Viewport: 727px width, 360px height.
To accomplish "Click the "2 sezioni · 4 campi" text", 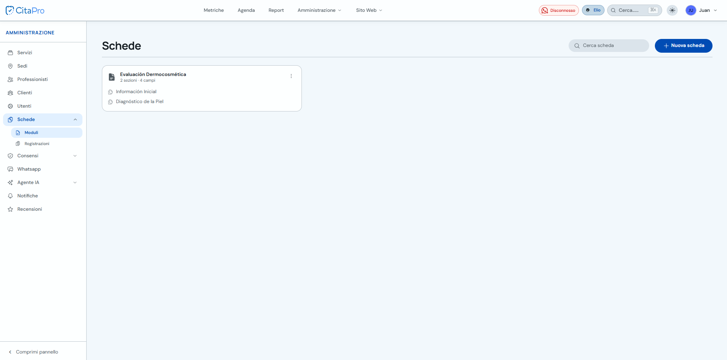I will click(x=138, y=81).
